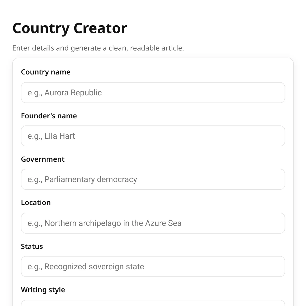Activate the Location text field

(153, 223)
